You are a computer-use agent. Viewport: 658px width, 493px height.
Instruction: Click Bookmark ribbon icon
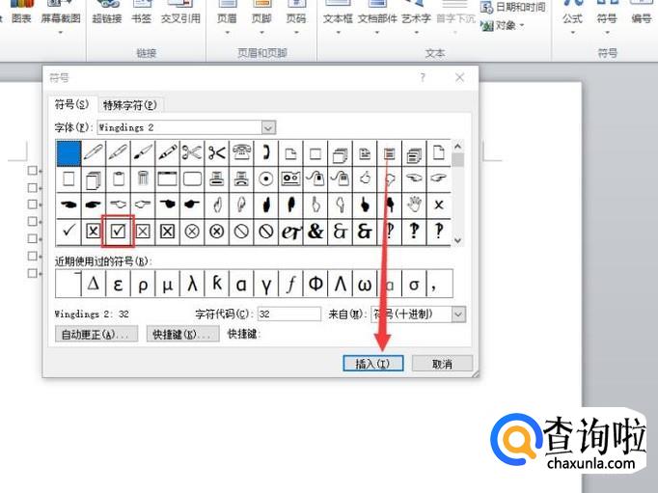click(142, 13)
